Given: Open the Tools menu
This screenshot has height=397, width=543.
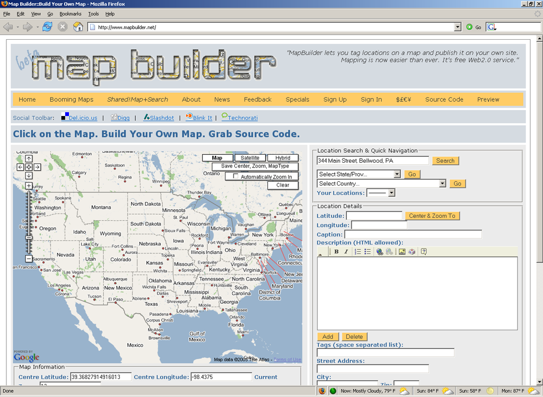Looking at the screenshot, I should point(93,14).
